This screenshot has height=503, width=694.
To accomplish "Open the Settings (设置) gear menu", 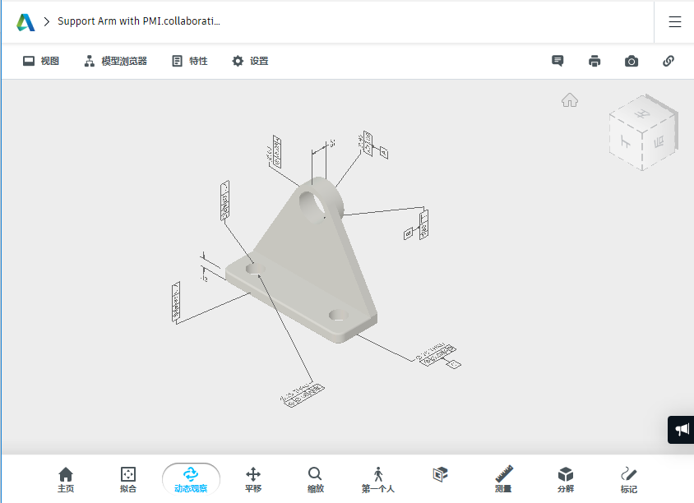I will [250, 61].
